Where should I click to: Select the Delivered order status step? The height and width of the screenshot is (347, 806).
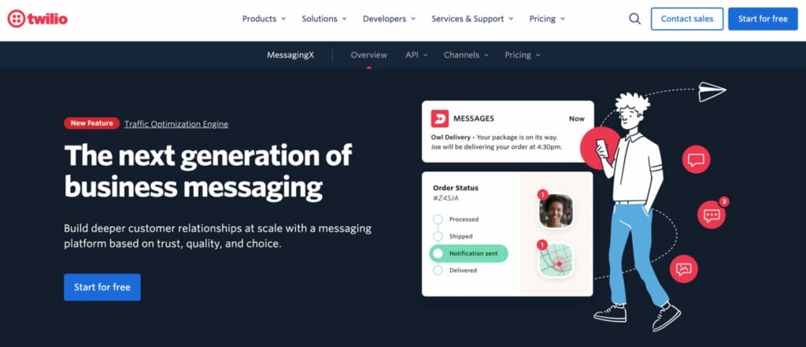point(457,271)
